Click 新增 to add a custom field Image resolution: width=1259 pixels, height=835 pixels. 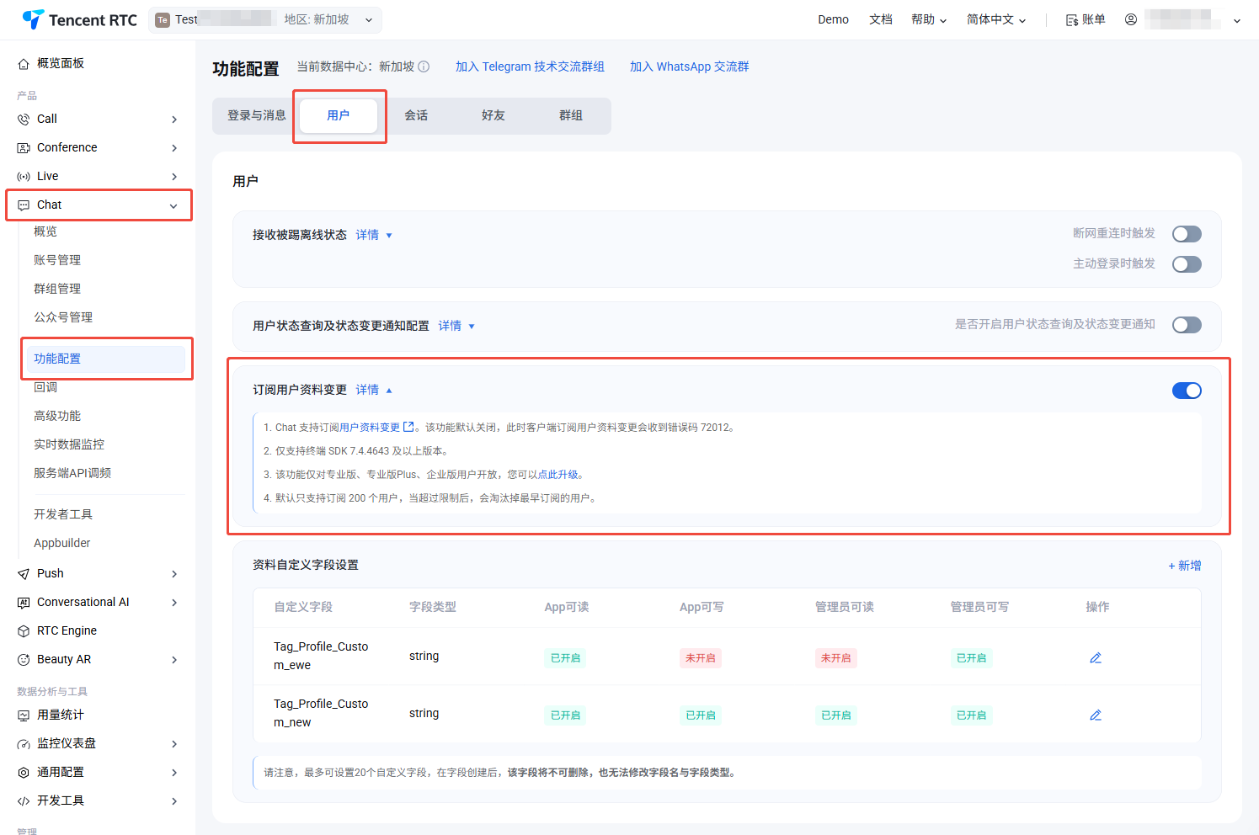pyautogui.click(x=1185, y=566)
